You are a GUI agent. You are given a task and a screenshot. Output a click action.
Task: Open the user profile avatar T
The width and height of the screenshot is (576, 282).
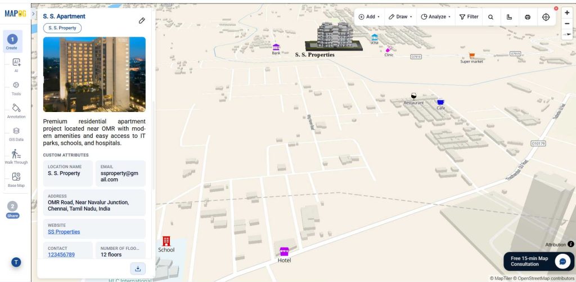point(16,262)
